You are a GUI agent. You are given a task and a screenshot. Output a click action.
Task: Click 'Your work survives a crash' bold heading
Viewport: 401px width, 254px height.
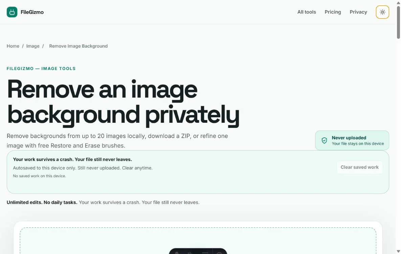pyautogui.click(x=72, y=159)
